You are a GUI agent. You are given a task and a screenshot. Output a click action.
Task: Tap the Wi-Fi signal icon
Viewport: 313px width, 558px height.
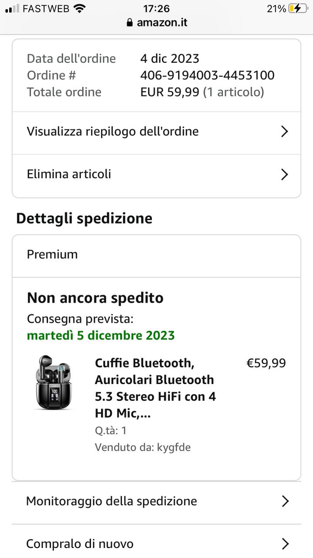point(79,9)
